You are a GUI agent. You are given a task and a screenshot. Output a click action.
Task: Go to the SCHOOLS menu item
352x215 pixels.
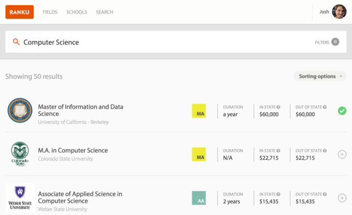[77, 12]
